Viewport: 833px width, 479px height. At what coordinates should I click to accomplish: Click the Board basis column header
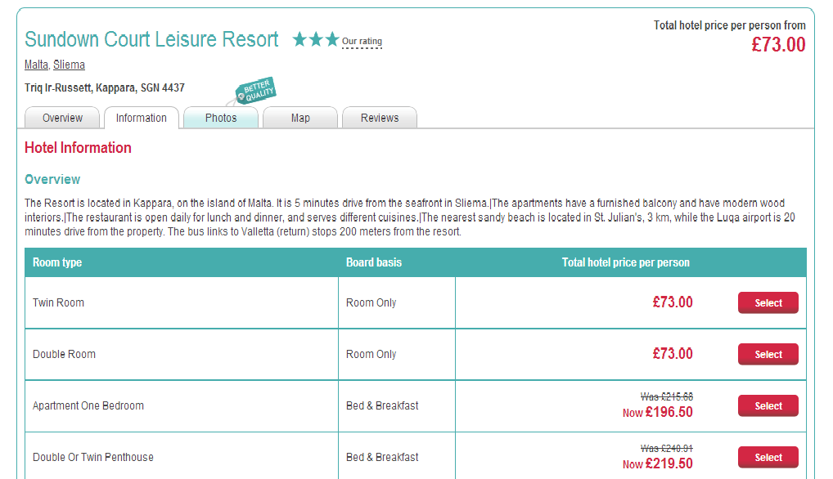pos(374,262)
